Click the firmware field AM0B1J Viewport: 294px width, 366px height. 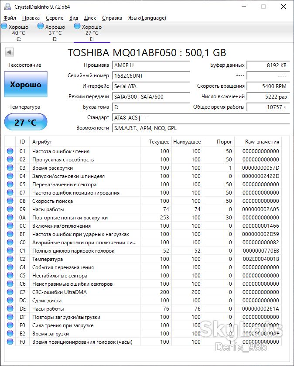tap(151, 65)
